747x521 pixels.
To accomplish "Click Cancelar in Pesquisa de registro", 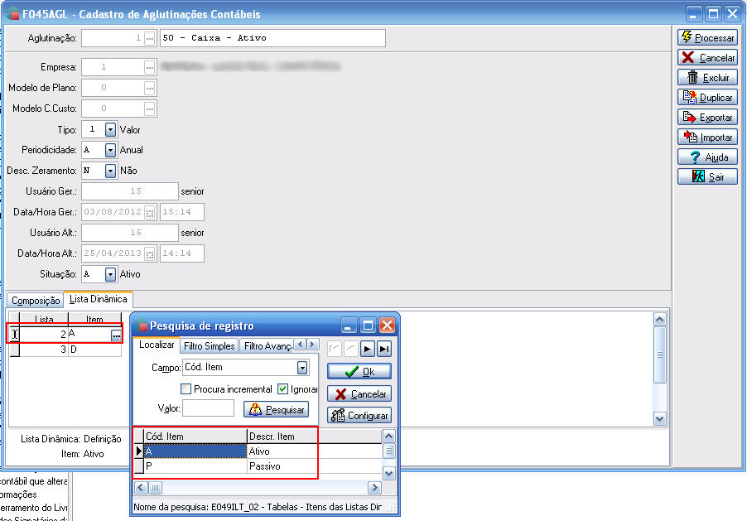I will (359, 393).
